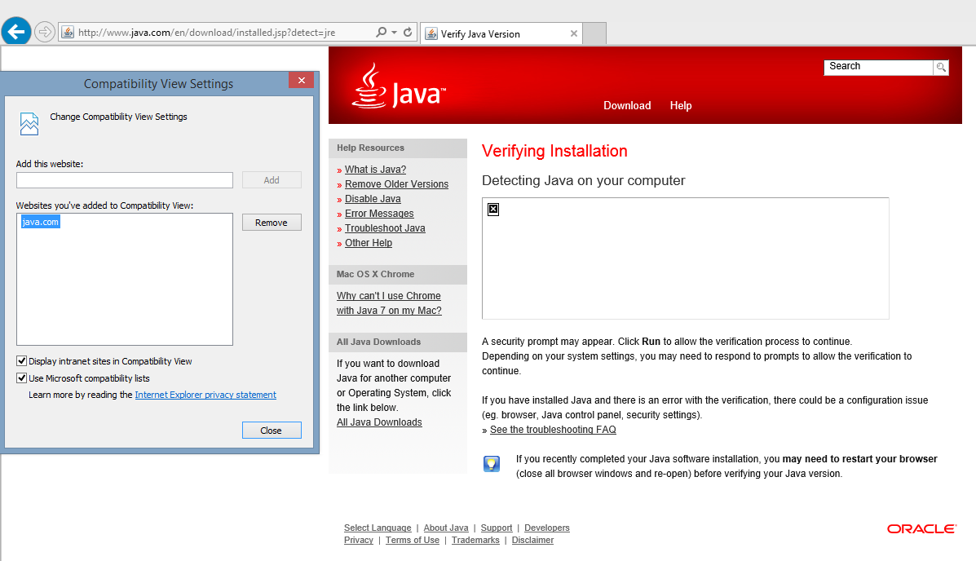Click the Developers footer link
This screenshot has height=561, width=976.
pos(546,528)
